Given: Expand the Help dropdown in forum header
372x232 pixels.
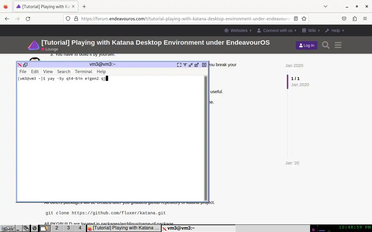Looking at the screenshot, I should [x=335, y=30].
